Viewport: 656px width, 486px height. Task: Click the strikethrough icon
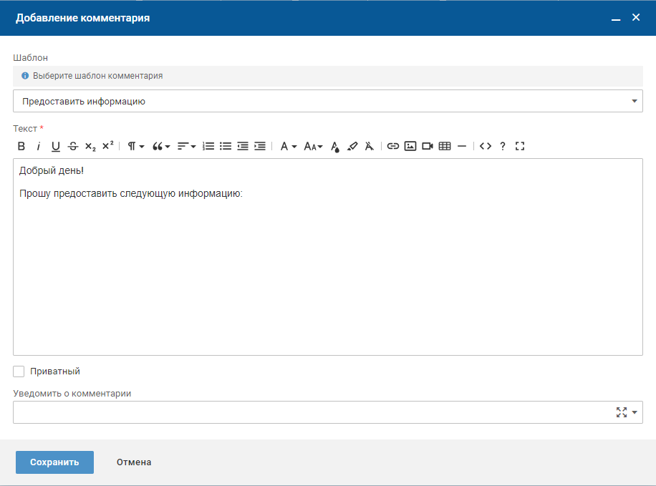(73, 146)
